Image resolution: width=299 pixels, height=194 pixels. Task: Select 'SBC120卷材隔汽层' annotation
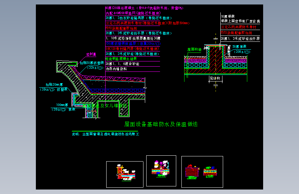pyautogui.click(x=132, y=49)
